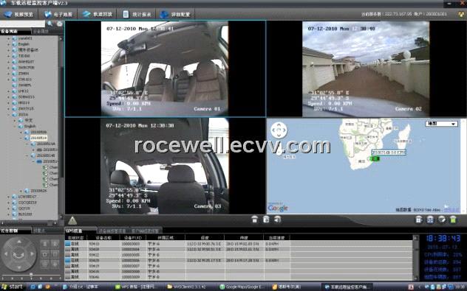Click the magnifier search icon above device list
Screen dimensions: 467x291
50,24
